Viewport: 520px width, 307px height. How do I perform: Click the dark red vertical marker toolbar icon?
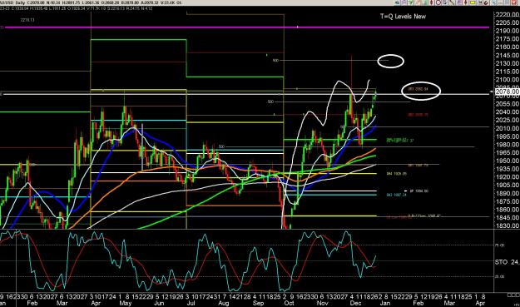(431, 2)
